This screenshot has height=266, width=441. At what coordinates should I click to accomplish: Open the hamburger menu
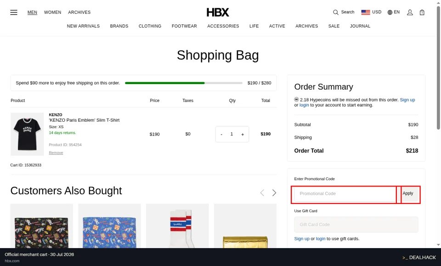click(14, 12)
